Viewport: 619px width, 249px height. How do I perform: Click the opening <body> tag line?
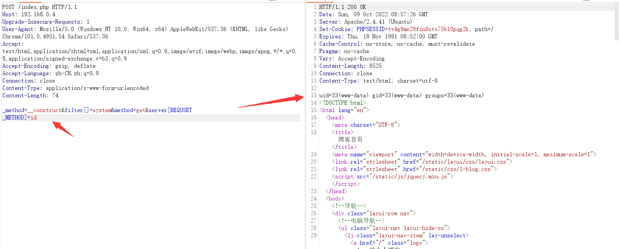click(x=335, y=199)
